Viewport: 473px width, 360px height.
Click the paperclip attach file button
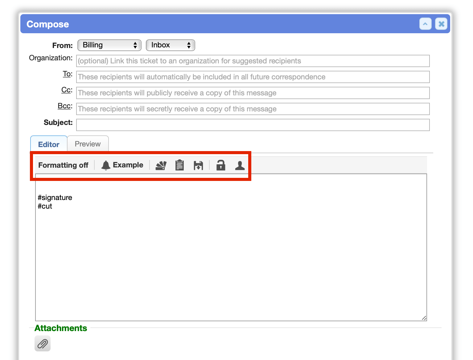pos(43,343)
